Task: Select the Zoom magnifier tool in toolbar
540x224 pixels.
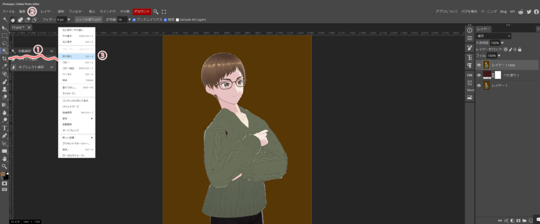Action: (x=4, y=165)
